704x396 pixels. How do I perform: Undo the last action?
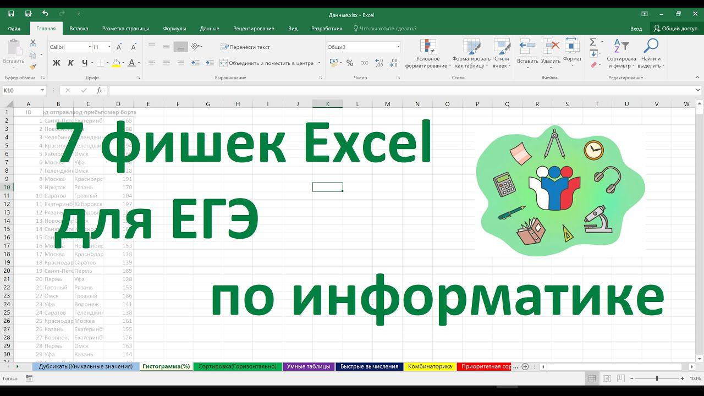coord(45,14)
